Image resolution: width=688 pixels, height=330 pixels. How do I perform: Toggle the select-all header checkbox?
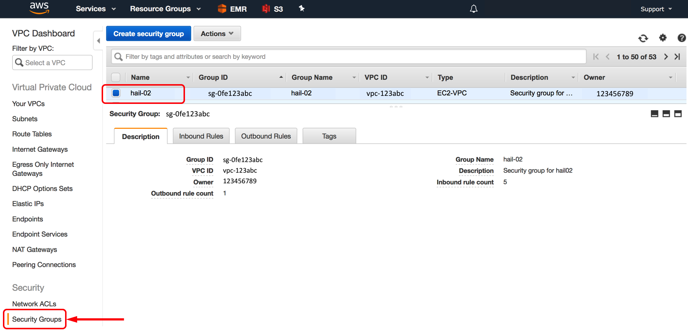click(x=116, y=77)
